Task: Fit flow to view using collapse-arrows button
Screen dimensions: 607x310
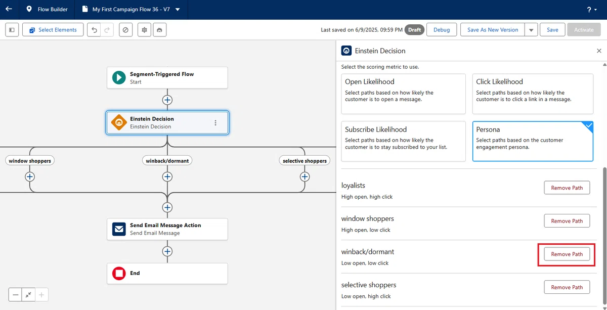Action: pos(29,294)
